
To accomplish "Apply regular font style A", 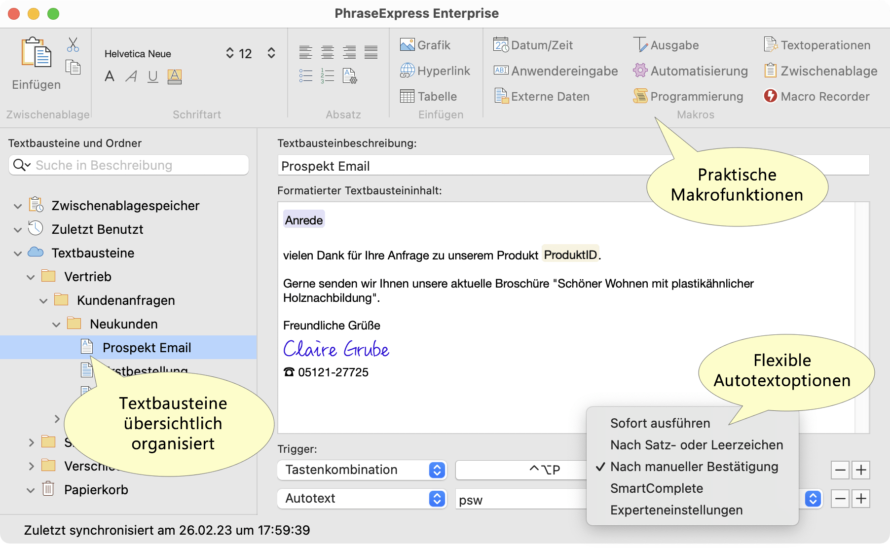I will (110, 76).
